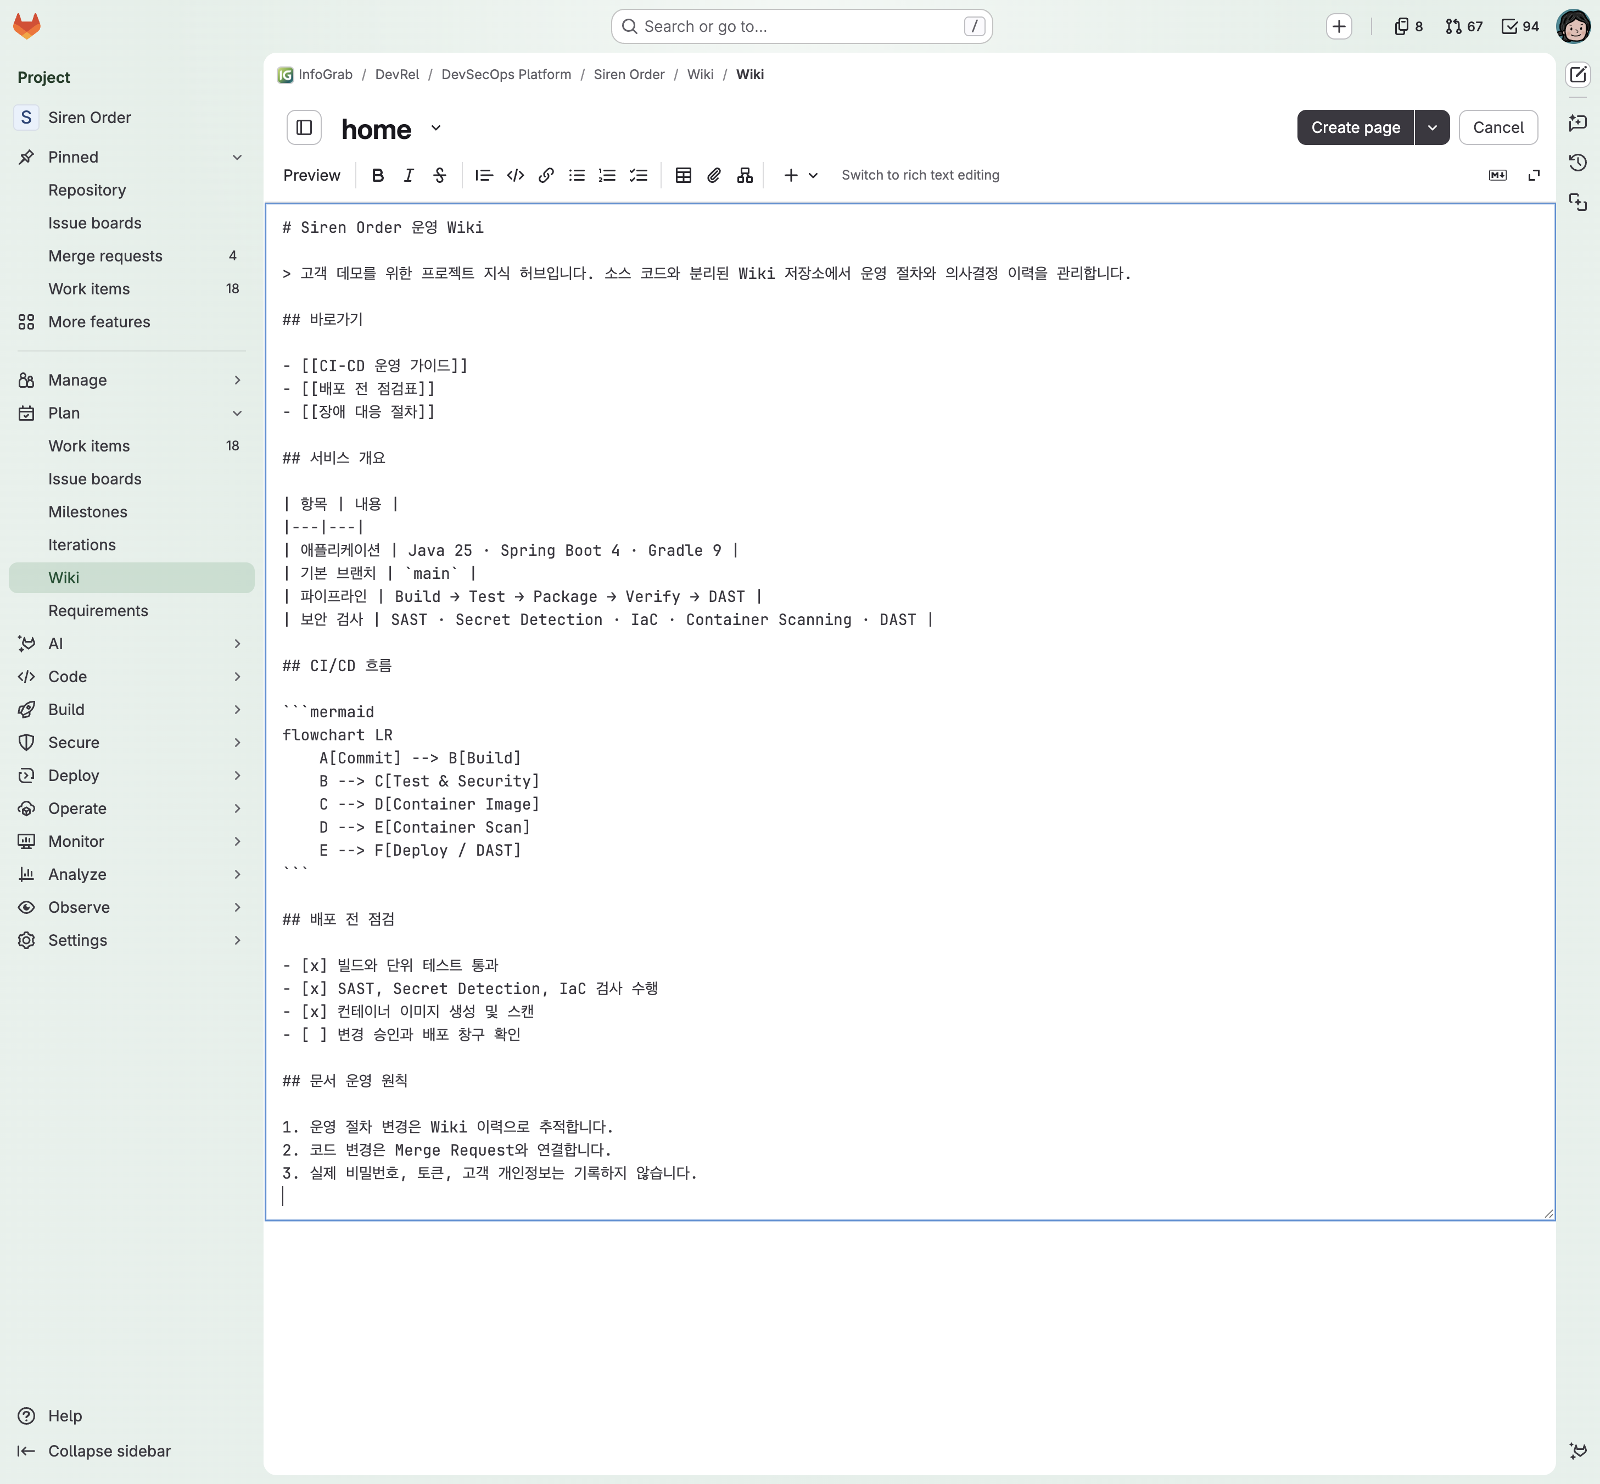Insert a table
Viewport: 1600px width, 1484px height.
[x=683, y=175]
